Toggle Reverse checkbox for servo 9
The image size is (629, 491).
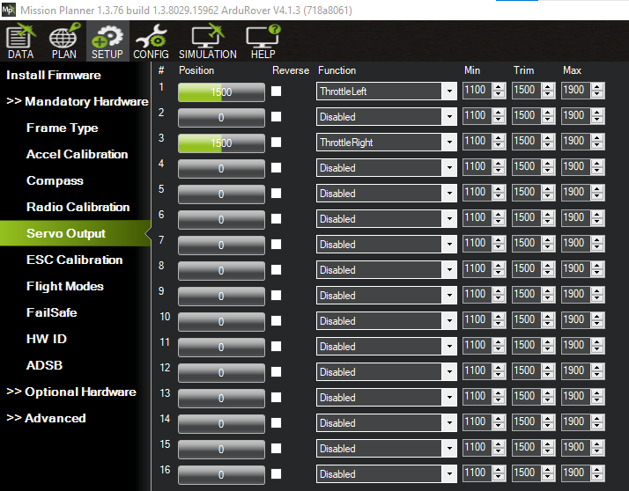click(276, 296)
